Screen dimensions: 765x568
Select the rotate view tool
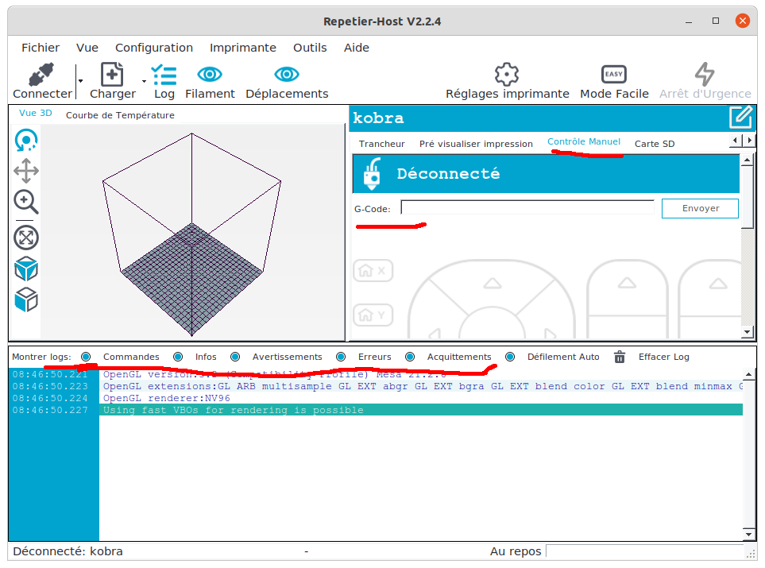(26, 141)
